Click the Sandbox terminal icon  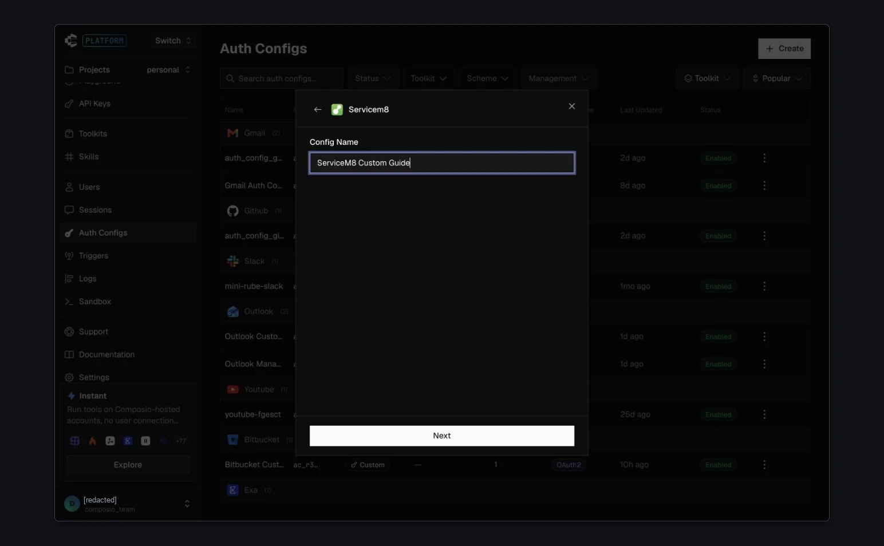click(x=69, y=302)
